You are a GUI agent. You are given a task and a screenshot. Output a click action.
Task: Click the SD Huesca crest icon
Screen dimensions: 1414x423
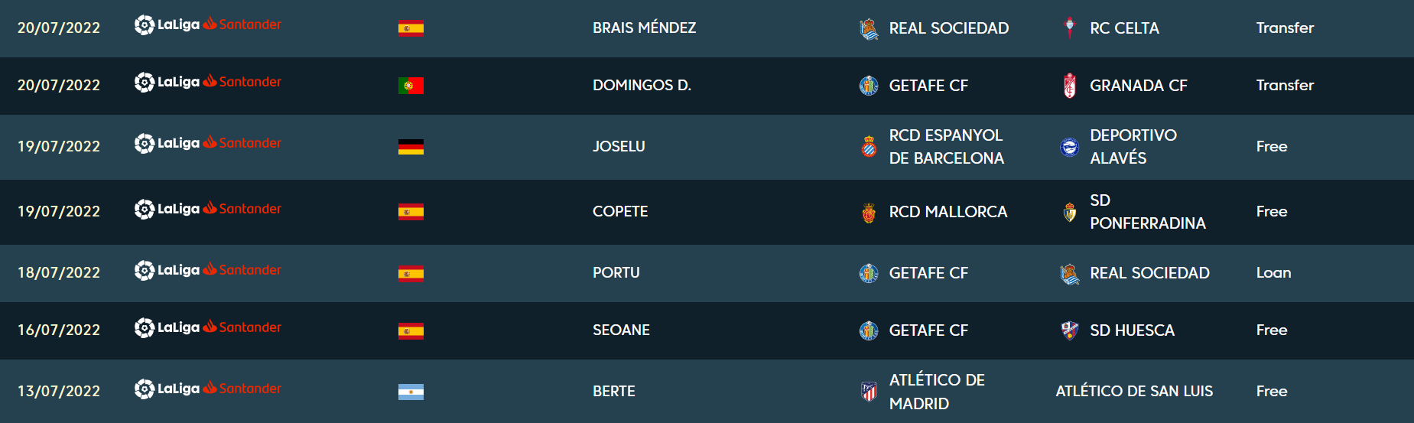pyautogui.click(x=1070, y=330)
